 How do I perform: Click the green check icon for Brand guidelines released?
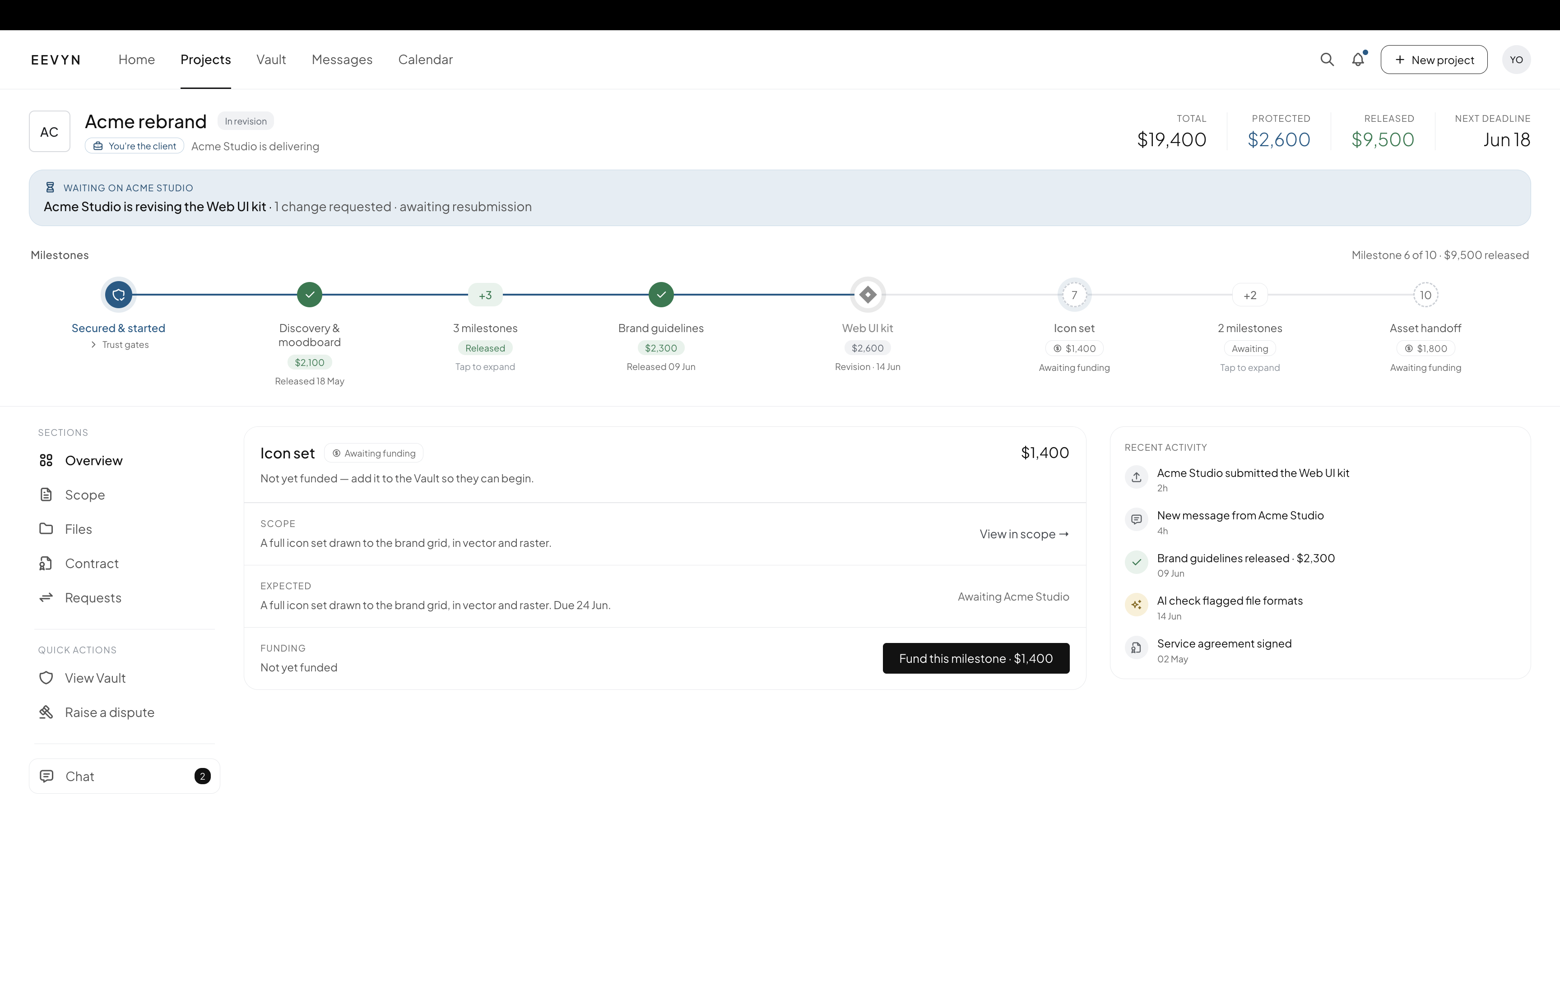pyautogui.click(x=1137, y=562)
